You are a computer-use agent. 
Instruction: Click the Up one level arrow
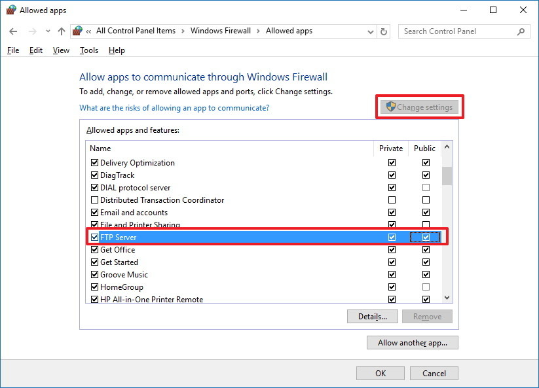61,31
